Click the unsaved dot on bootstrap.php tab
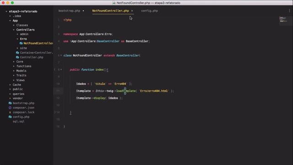Image resolution: width=293 pixels, height=165 pixels. pyautogui.click(x=83, y=11)
